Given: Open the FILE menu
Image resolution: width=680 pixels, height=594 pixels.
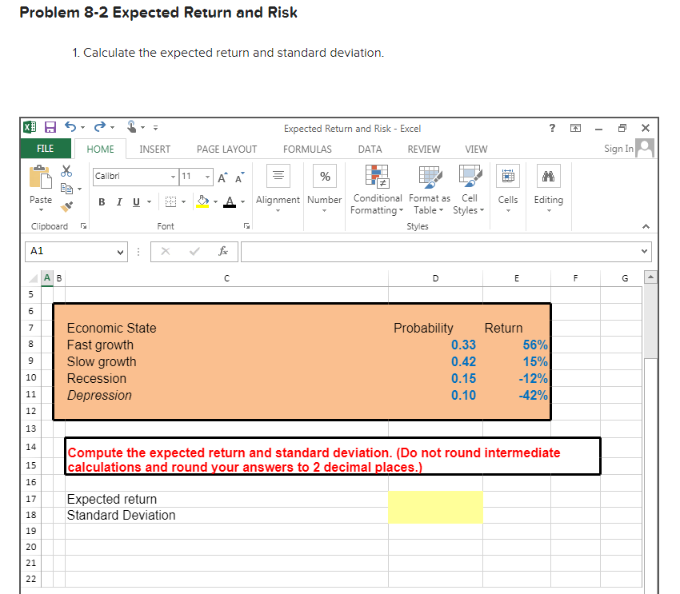Looking at the screenshot, I should (x=46, y=149).
